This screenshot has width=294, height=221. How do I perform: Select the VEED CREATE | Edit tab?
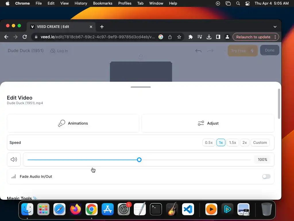coord(61,27)
